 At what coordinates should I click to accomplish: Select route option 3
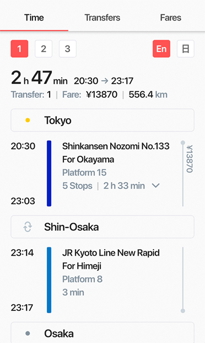68,49
